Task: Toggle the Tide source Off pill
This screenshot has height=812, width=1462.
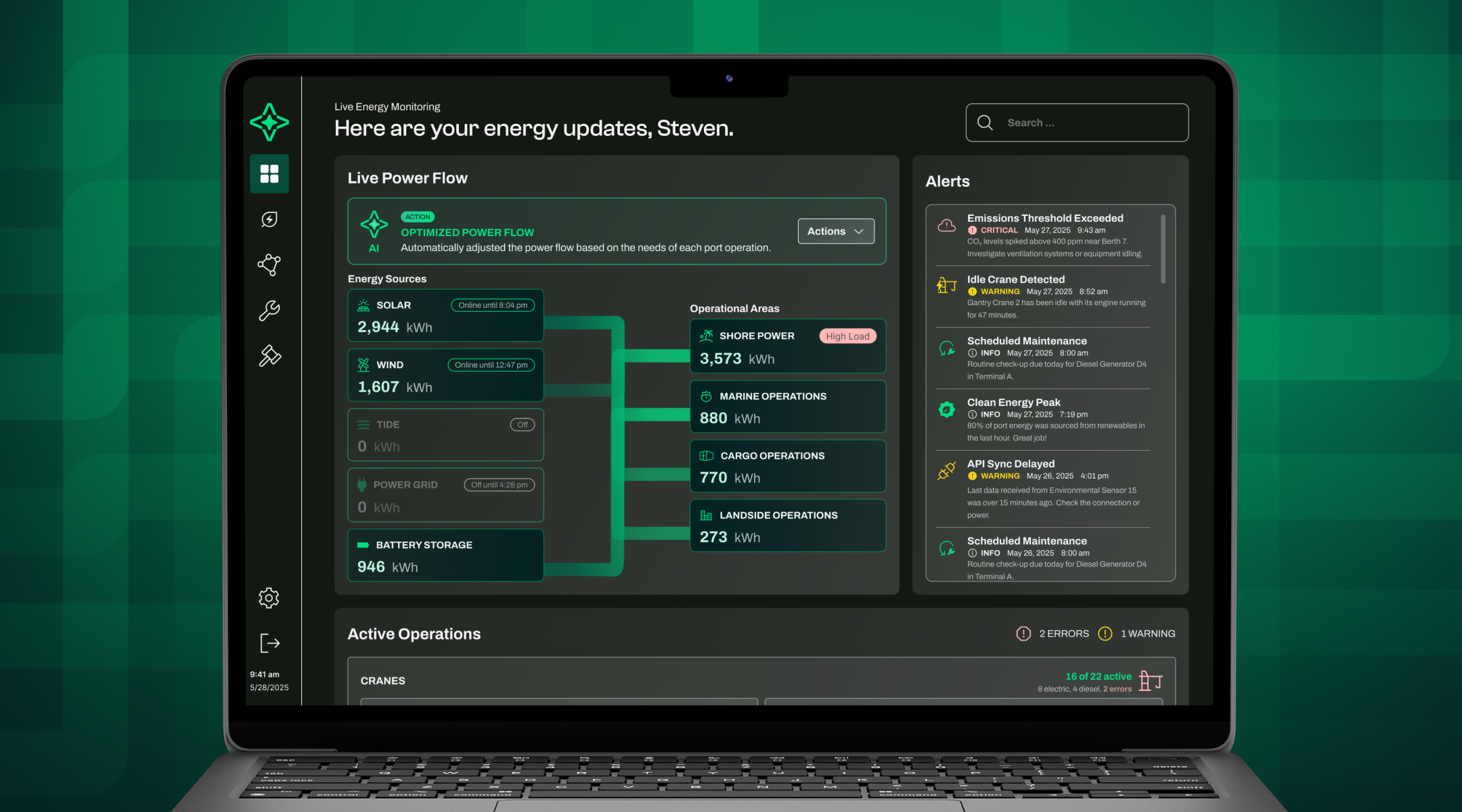Action: pos(522,425)
